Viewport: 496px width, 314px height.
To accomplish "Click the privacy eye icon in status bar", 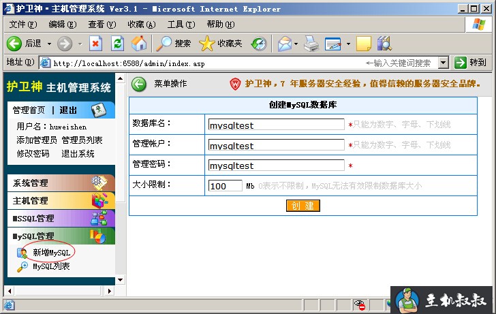I will pyautogui.click(x=360, y=305).
